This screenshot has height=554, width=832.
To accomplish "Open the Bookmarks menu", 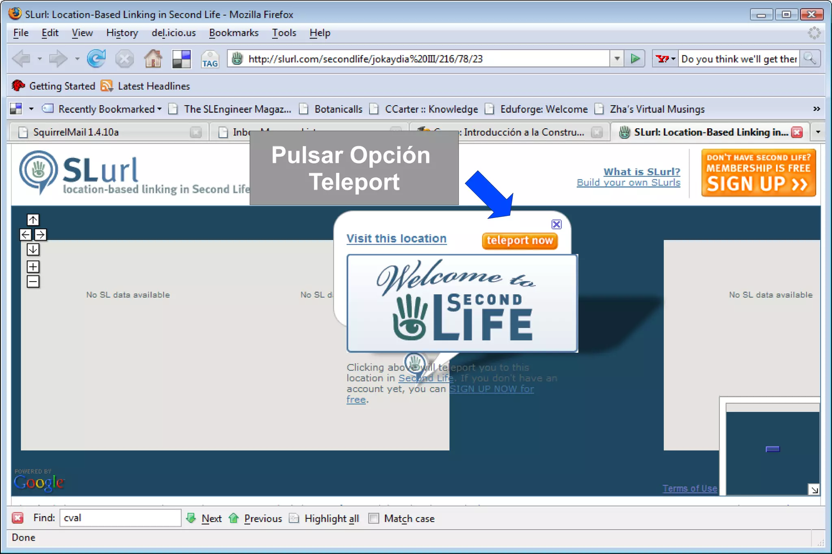I will (234, 33).
